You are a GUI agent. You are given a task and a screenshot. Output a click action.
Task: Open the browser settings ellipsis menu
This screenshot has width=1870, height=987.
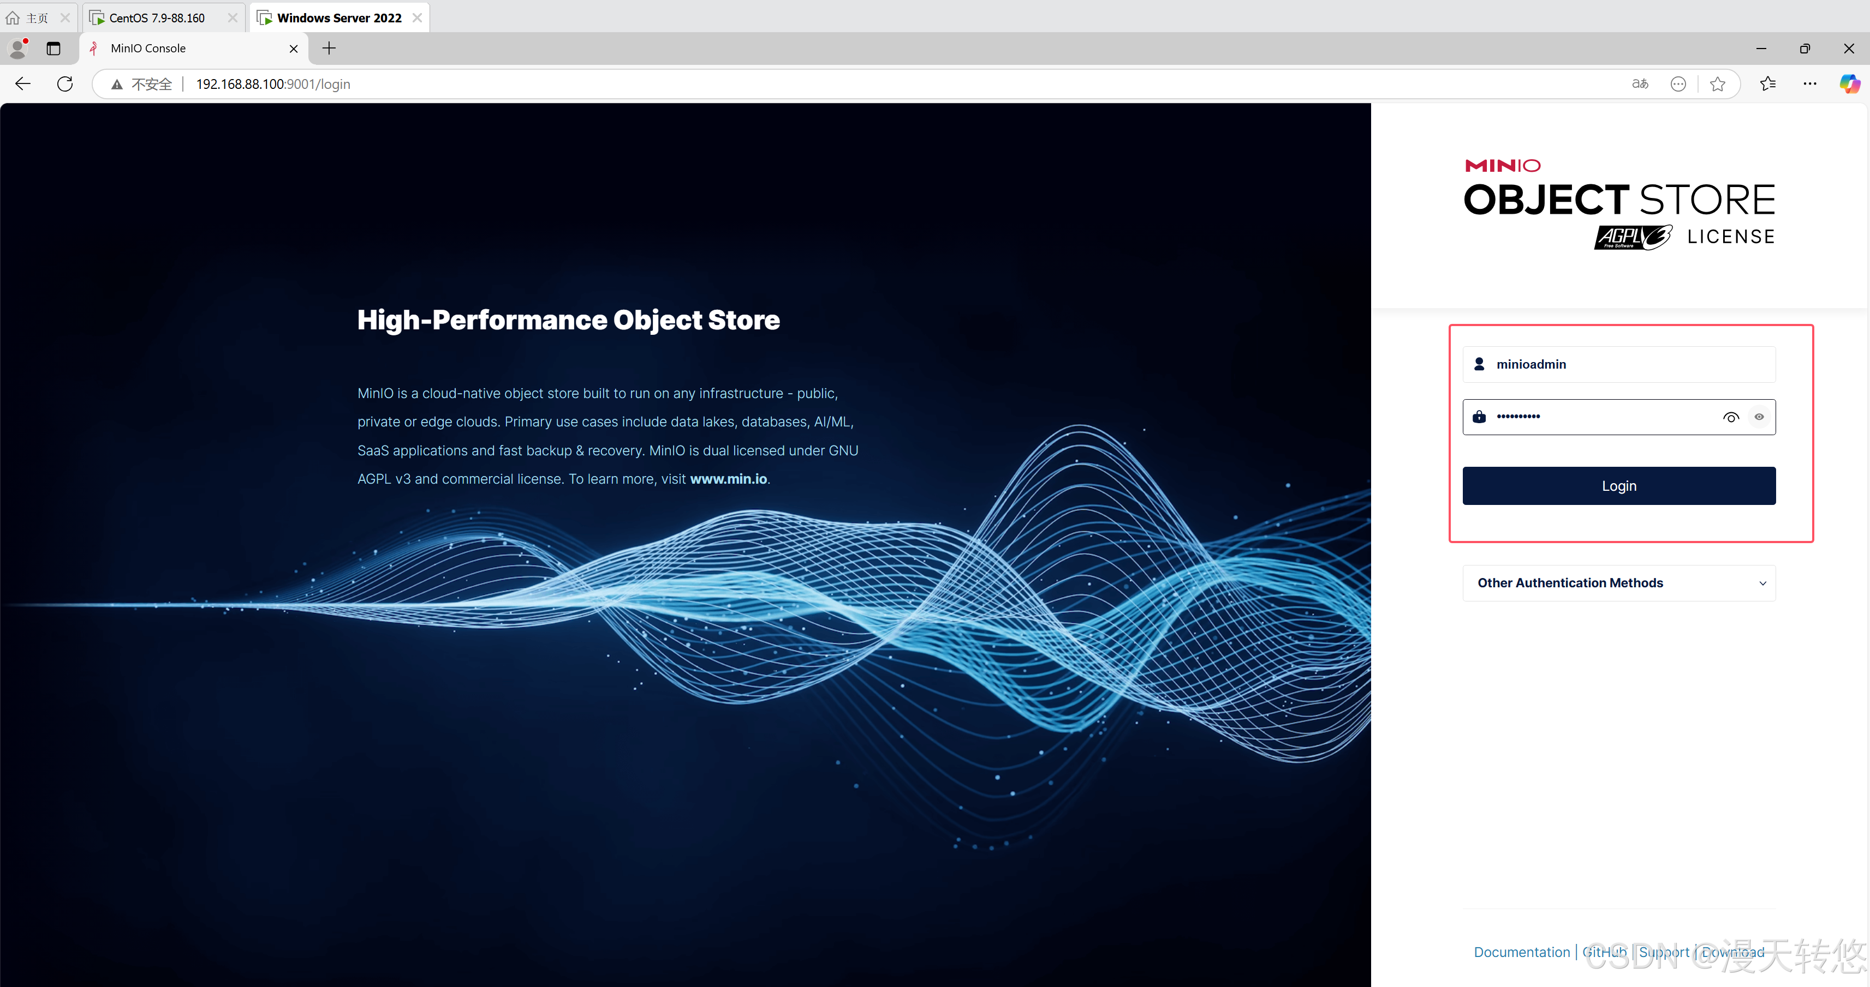coord(1810,84)
